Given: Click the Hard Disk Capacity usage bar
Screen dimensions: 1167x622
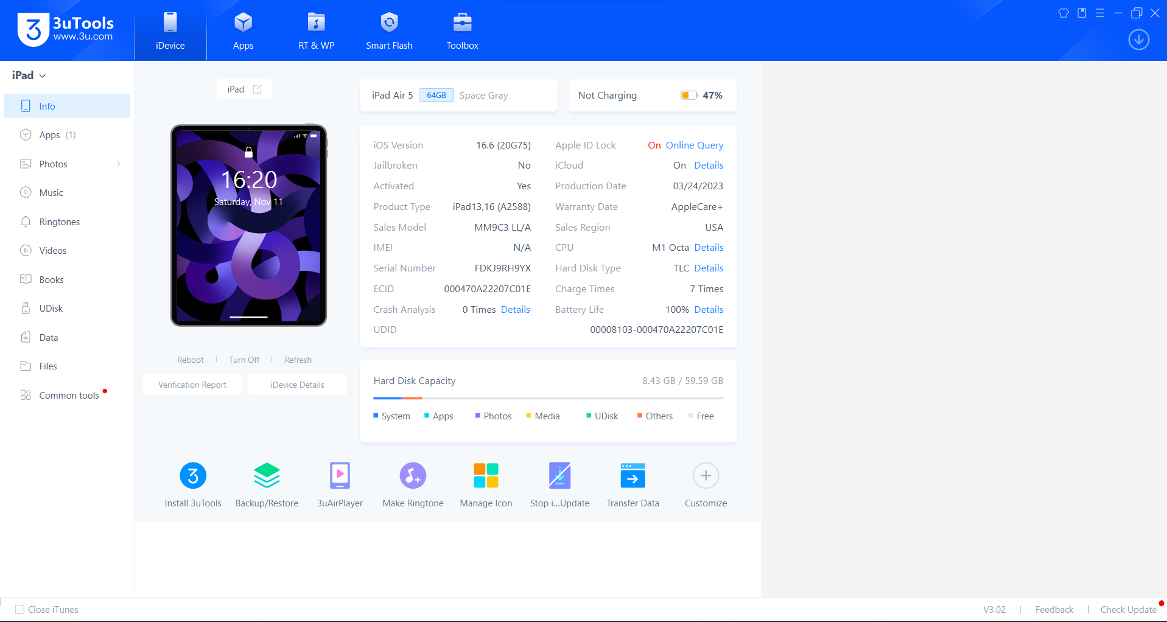Looking at the screenshot, I should [x=548, y=398].
